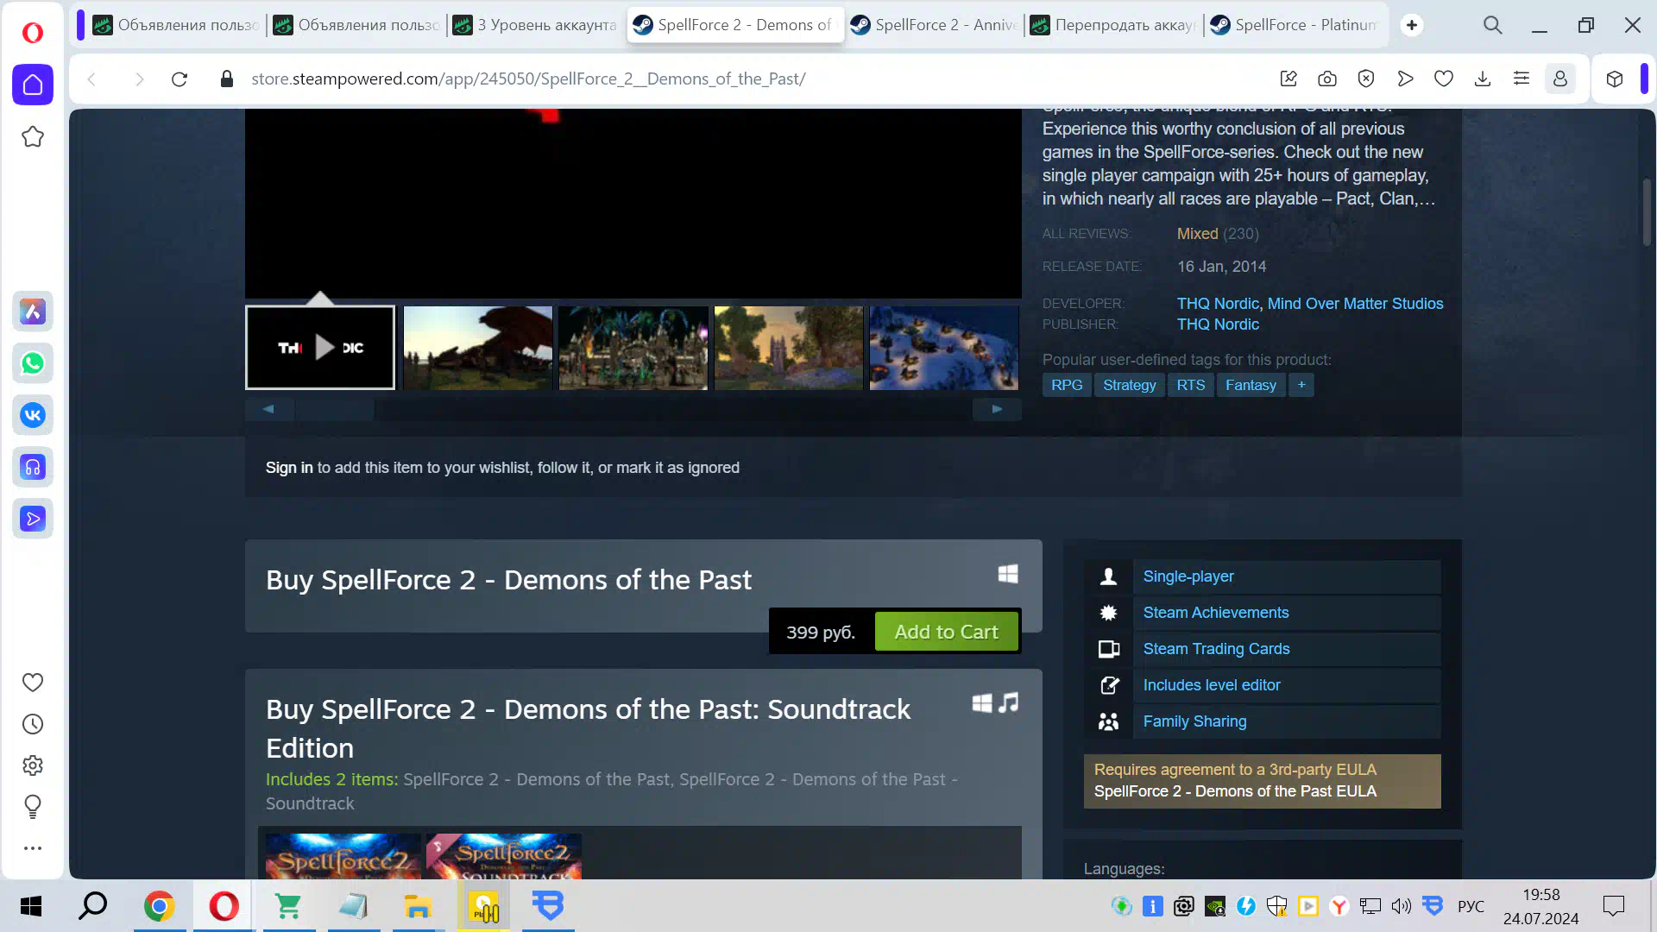The width and height of the screenshot is (1657, 932).
Task: Open the music player sidebar icon
Action: click(33, 467)
